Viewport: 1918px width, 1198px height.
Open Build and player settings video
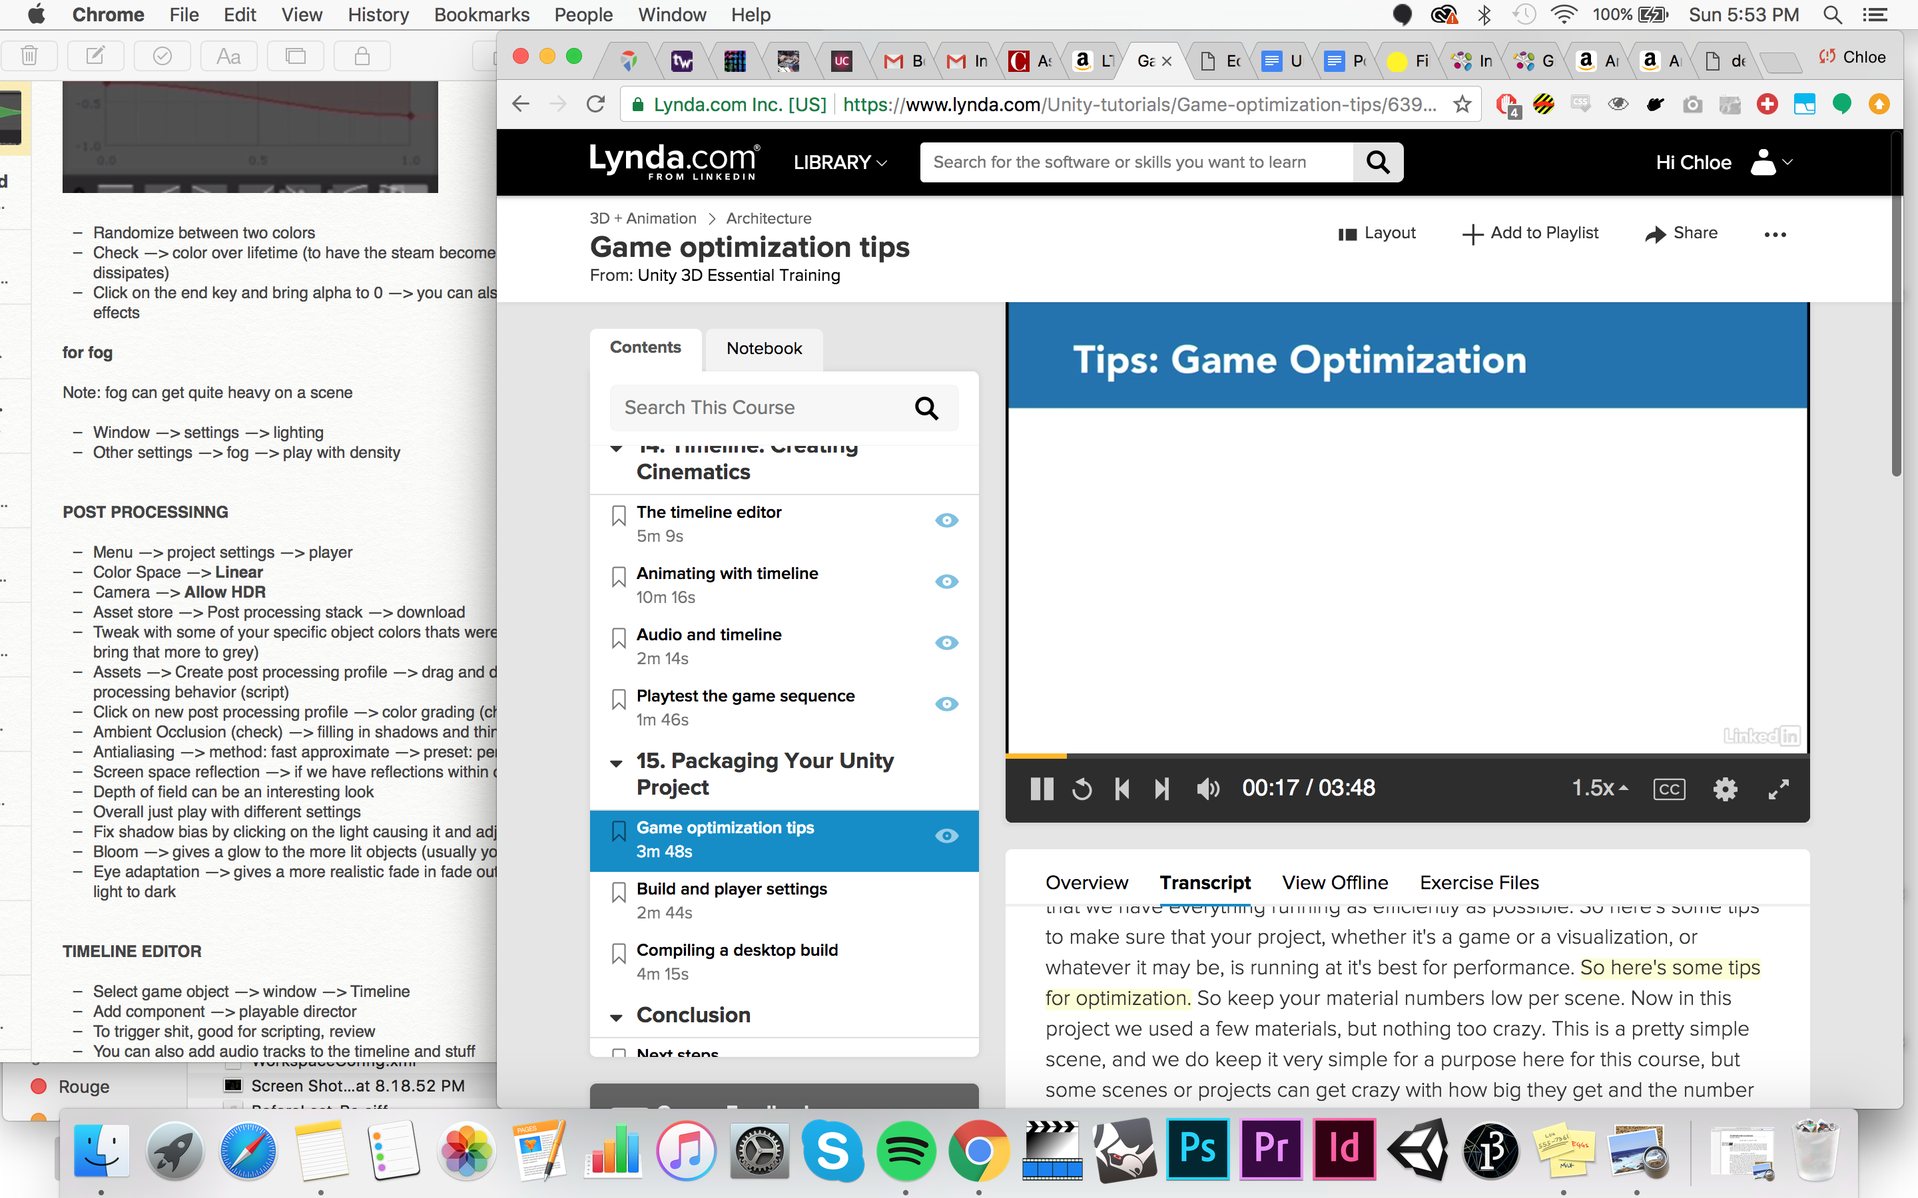tap(731, 889)
